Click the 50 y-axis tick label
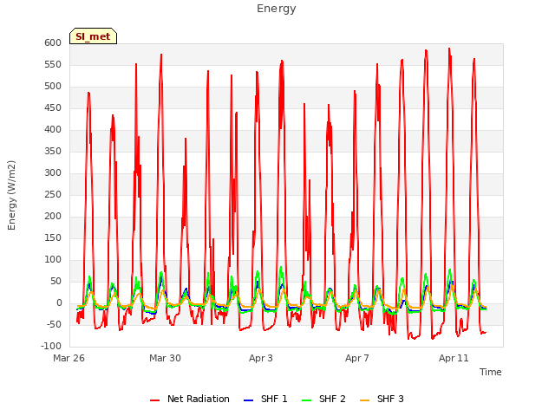Viewport: 555px width, 416px height. [56, 281]
